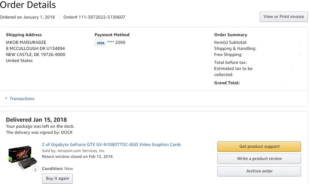Click Write a product review
This screenshot has width=309, height=184.
pyautogui.click(x=259, y=159)
